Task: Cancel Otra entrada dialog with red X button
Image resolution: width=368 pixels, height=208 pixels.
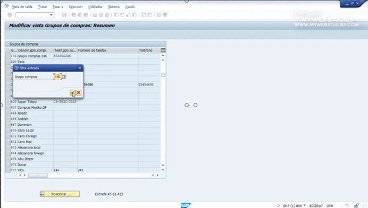Action: tap(78, 93)
